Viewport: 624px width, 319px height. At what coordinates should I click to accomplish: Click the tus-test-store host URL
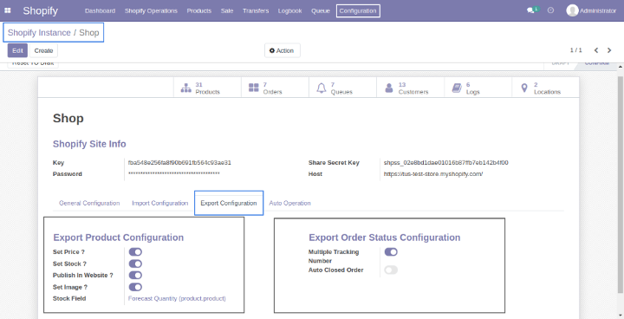coord(433,174)
